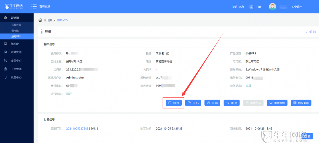Click 返回 back link
Image resolution: width=319 pixels, height=143 pixels.
pos(310,32)
